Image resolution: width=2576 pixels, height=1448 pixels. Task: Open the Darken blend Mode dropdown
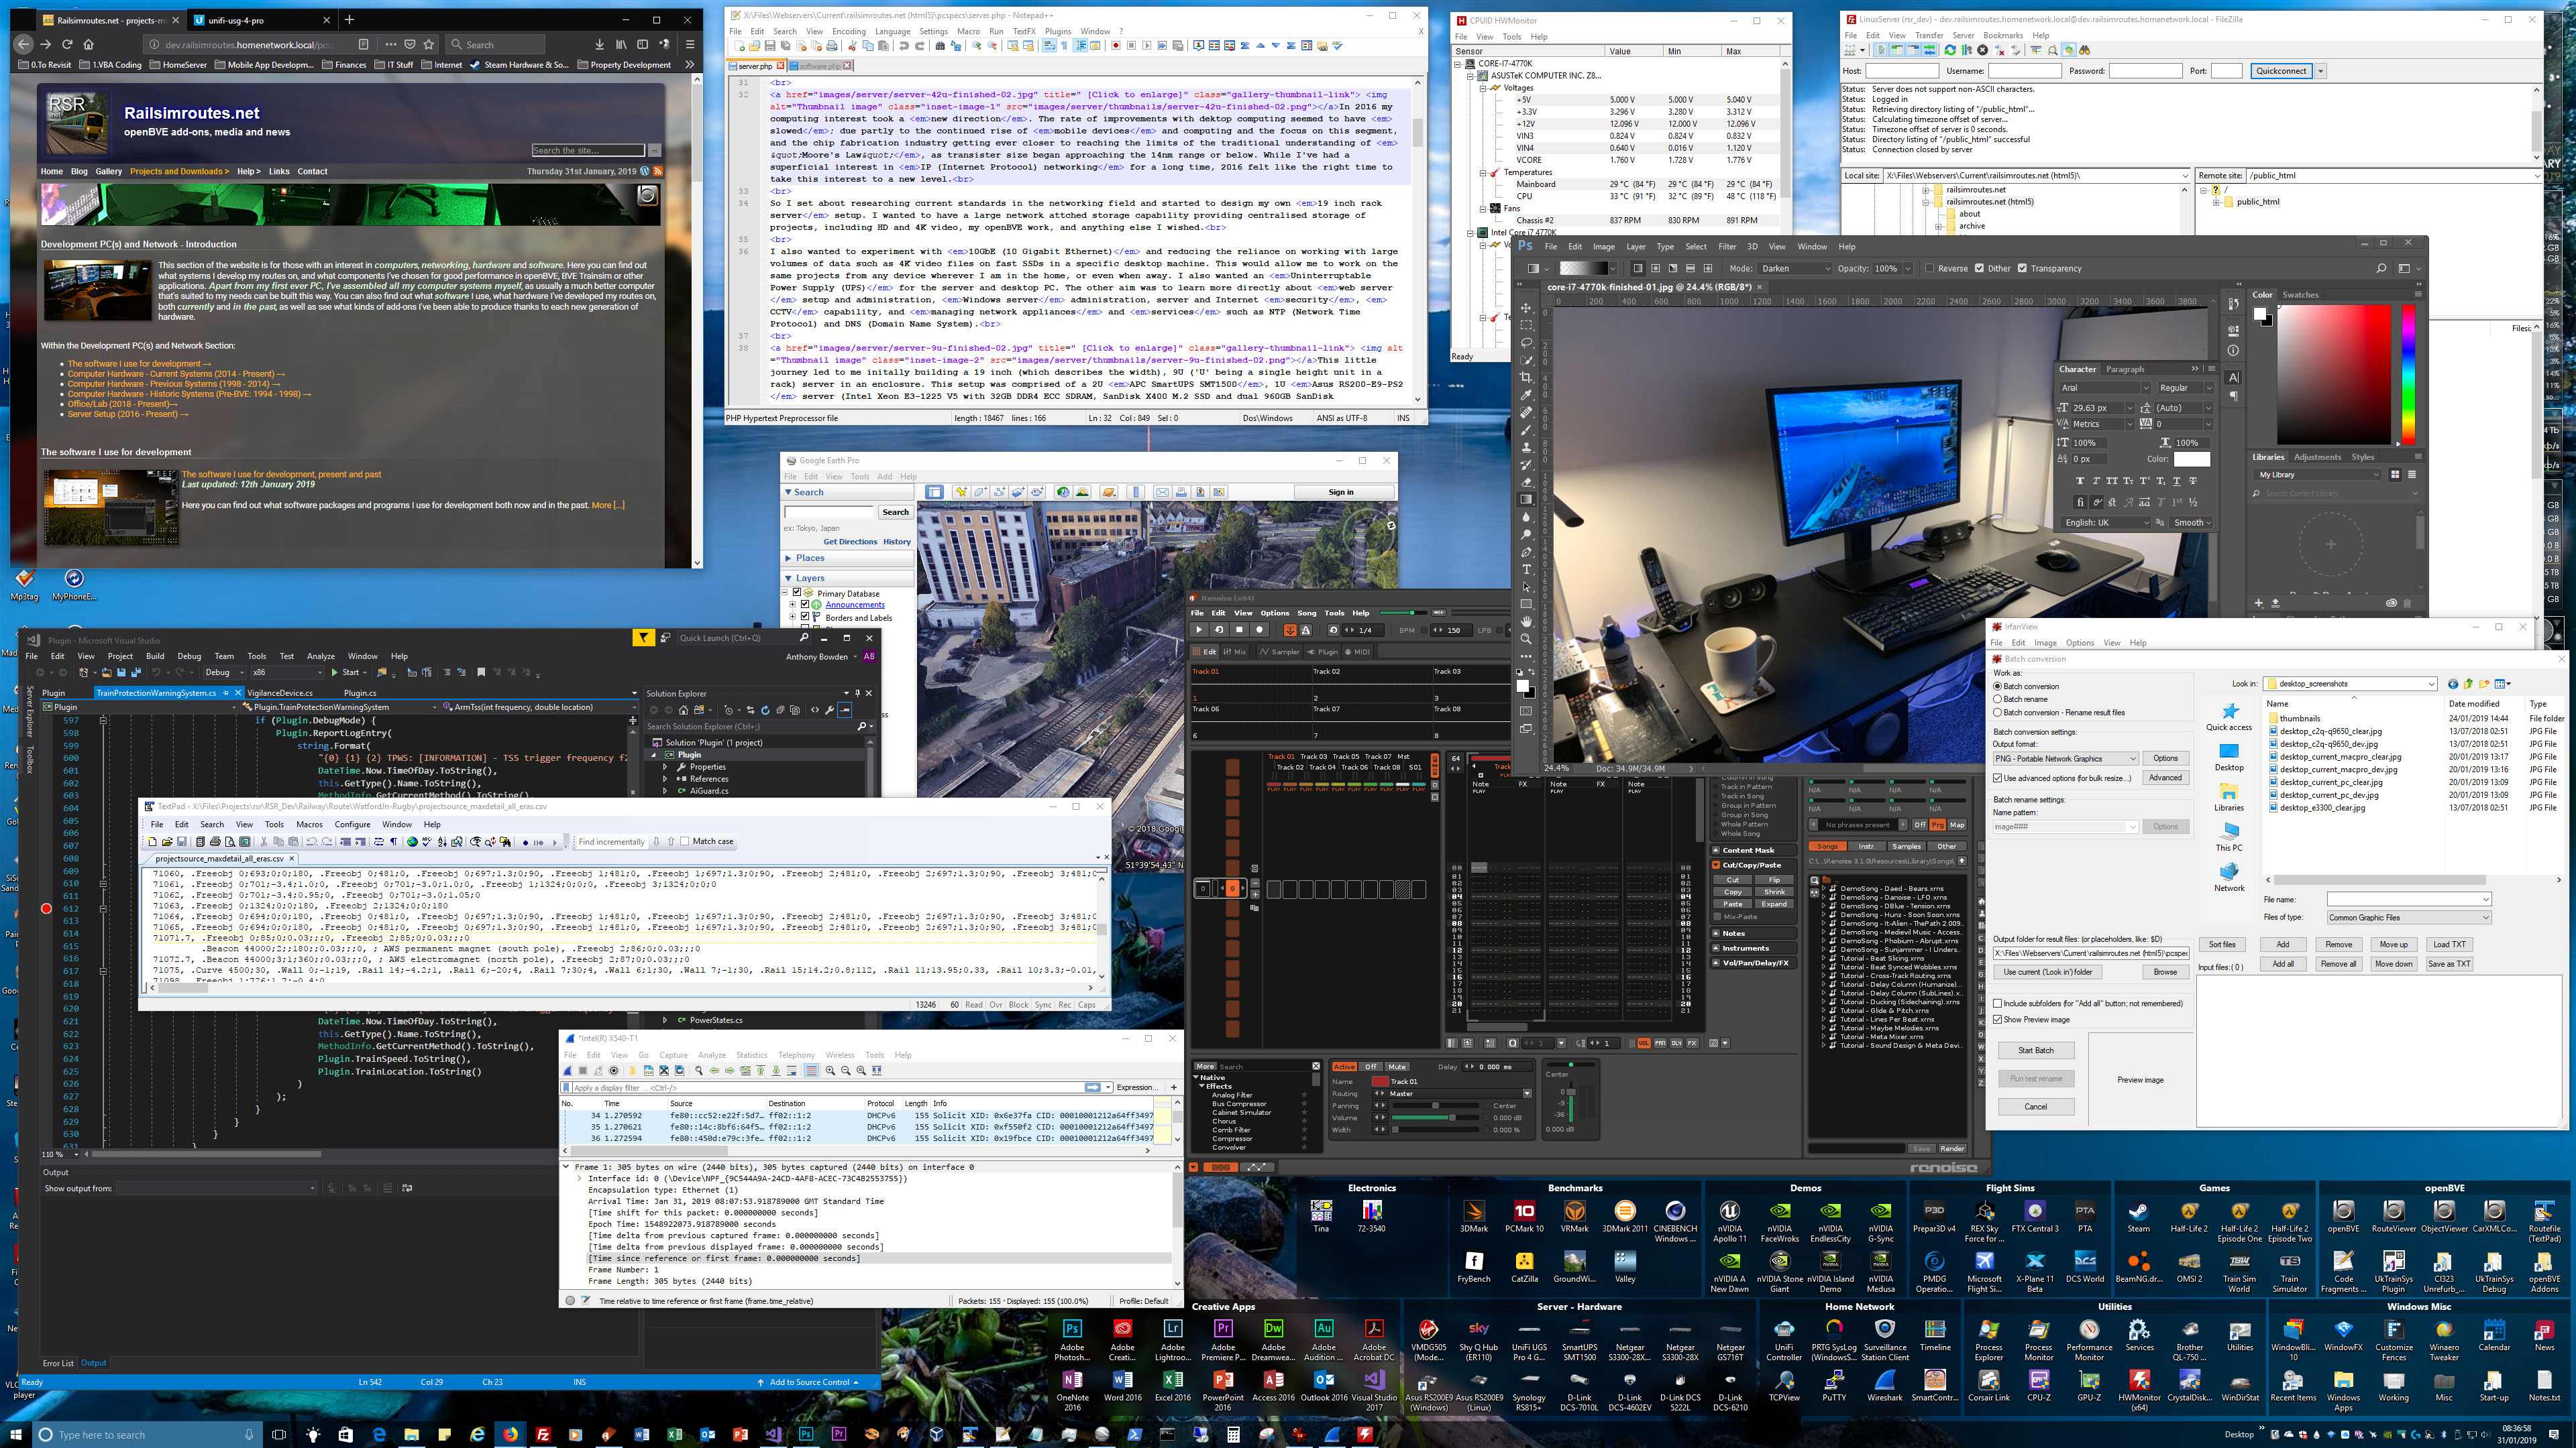(1795, 268)
